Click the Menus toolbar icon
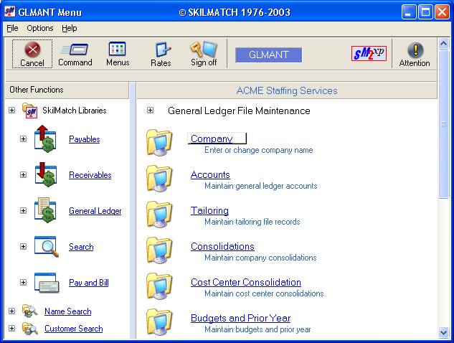Screen dimensions: 454x343 pyautogui.click(x=117, y=50)
